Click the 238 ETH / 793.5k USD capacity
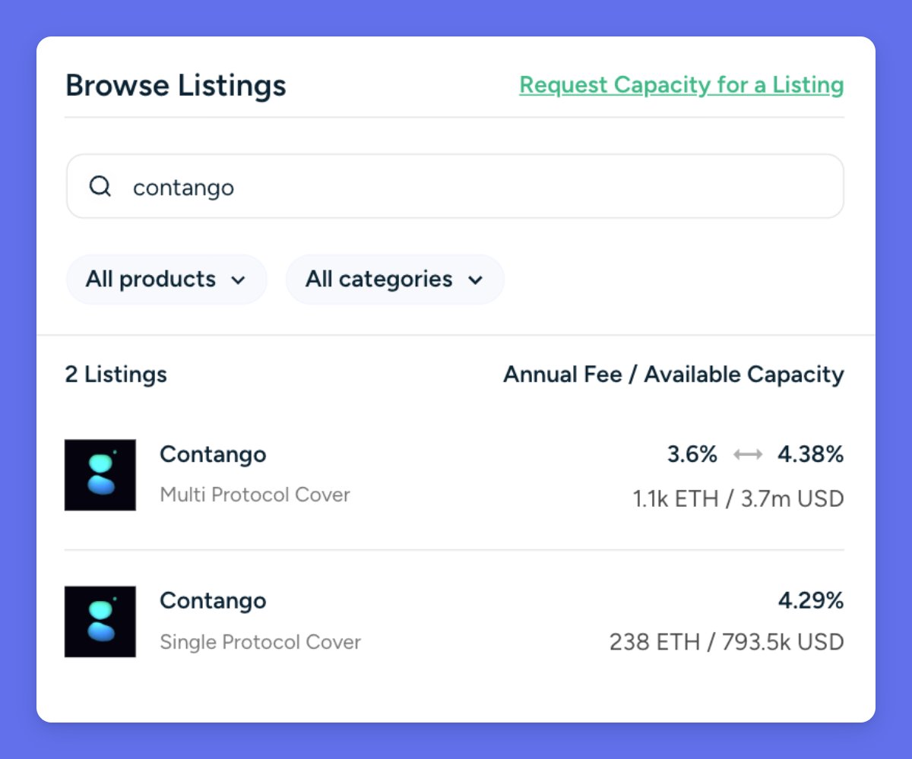The image size is (912, 759). [x=727, y=642]
